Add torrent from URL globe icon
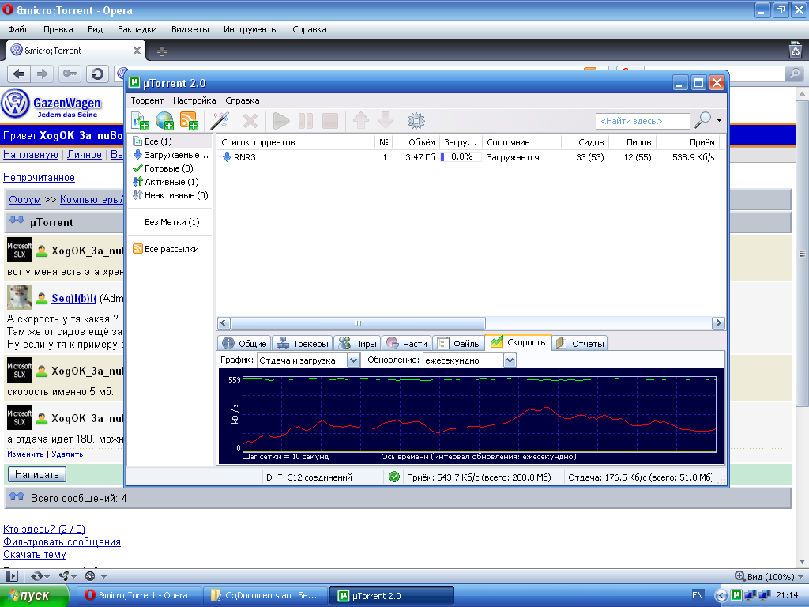The image size is (809, 607). point(164,121)
